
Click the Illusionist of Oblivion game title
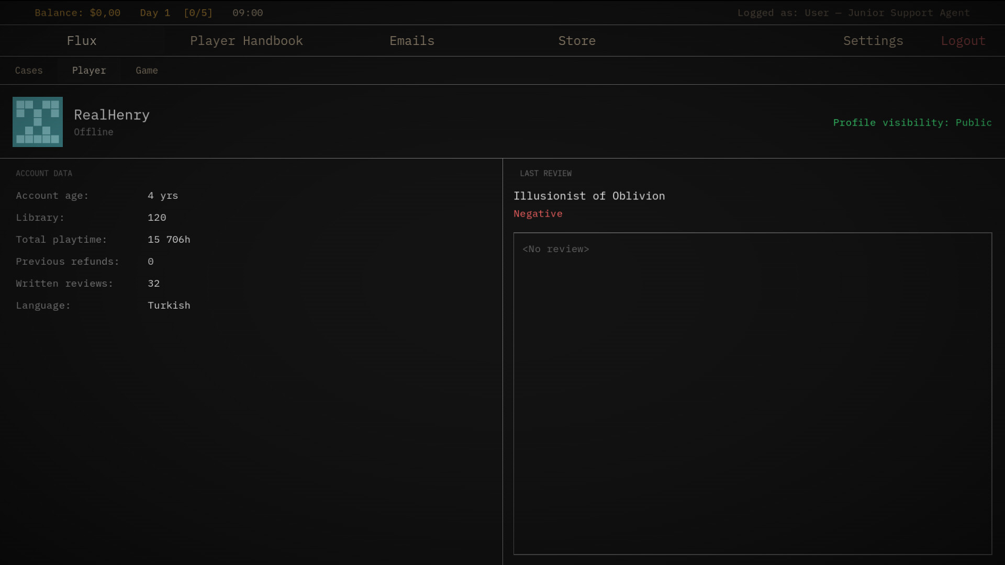[589, 196]
